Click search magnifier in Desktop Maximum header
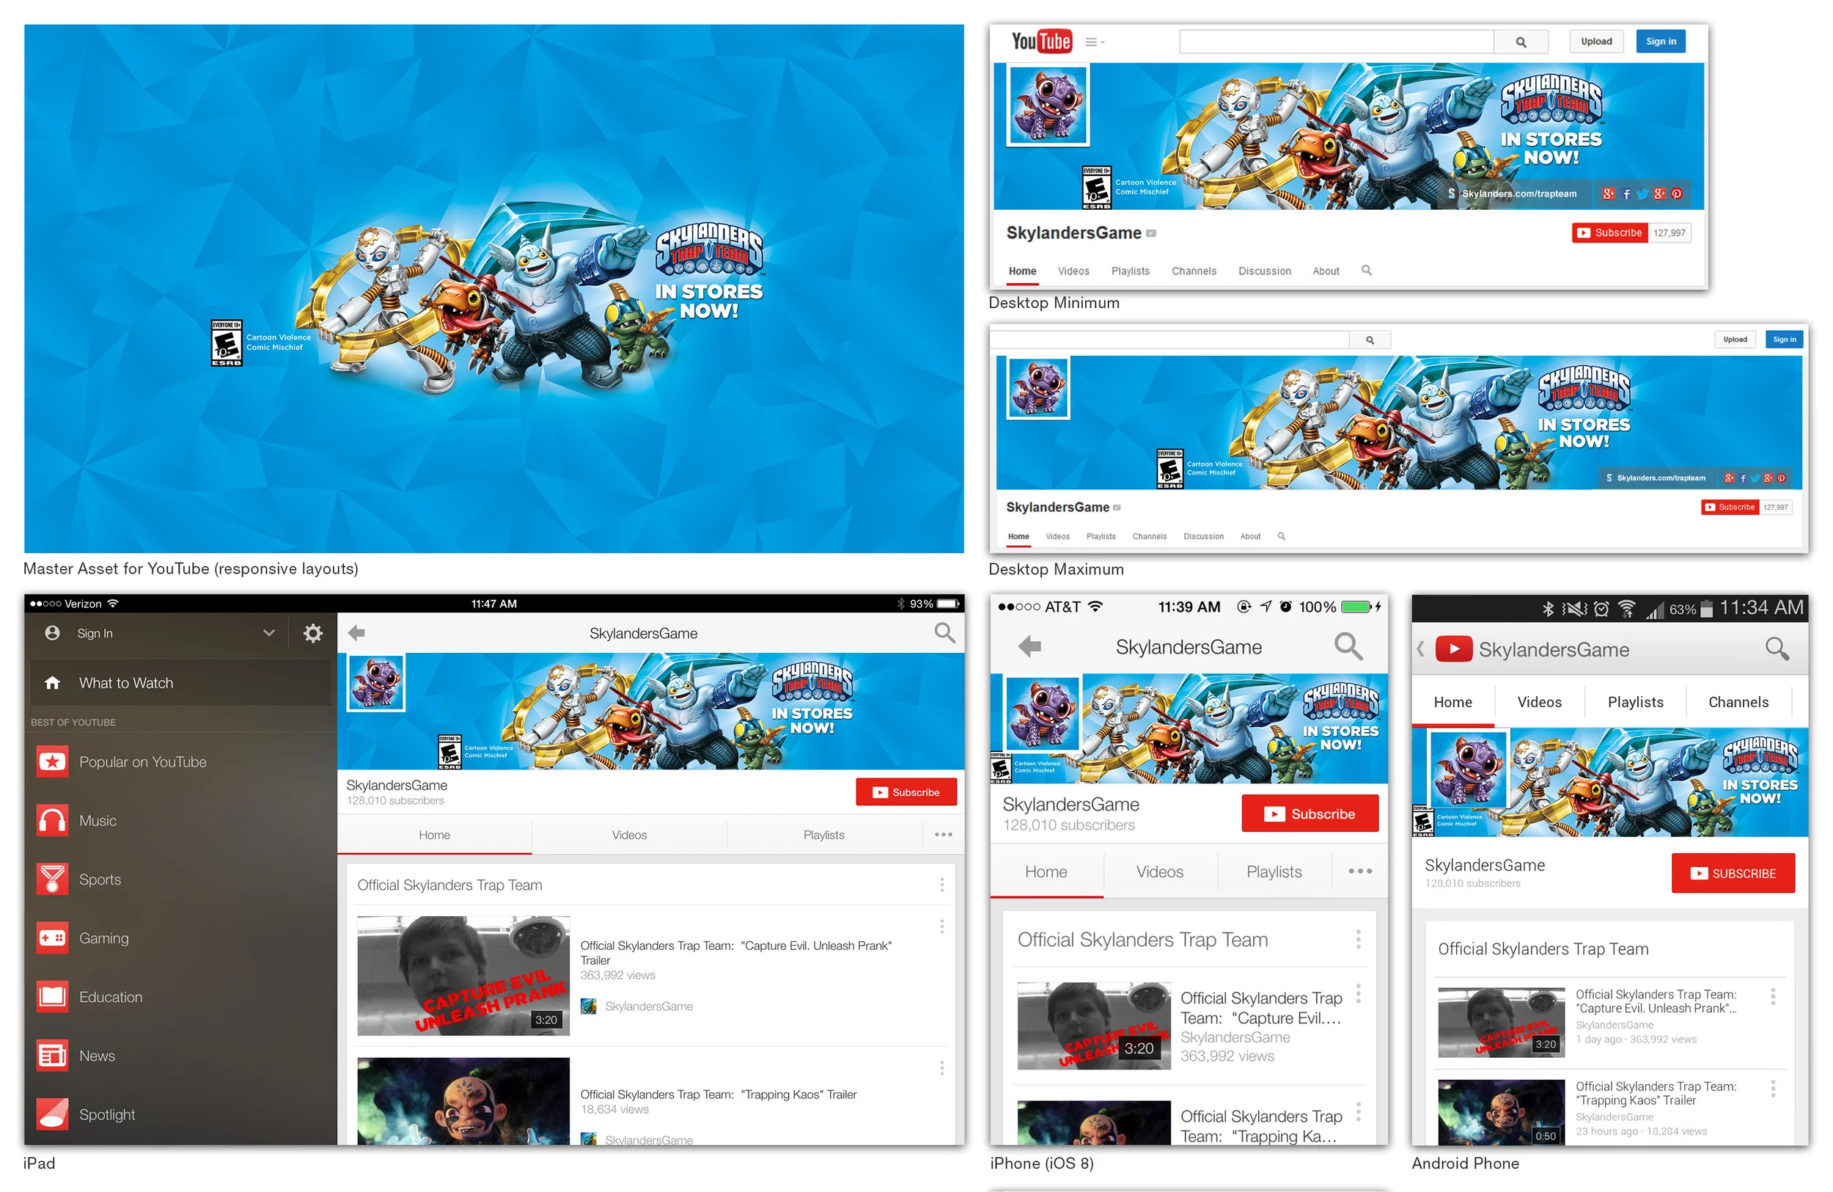 [x=1370, y=340]
